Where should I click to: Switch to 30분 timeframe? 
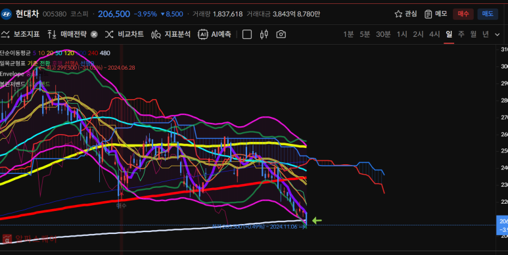coord(383,34)
